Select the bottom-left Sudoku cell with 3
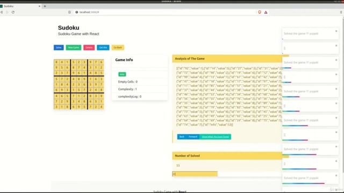Image resolution: width=344 pixels, height=193 pixels. (x=56, y=107)
